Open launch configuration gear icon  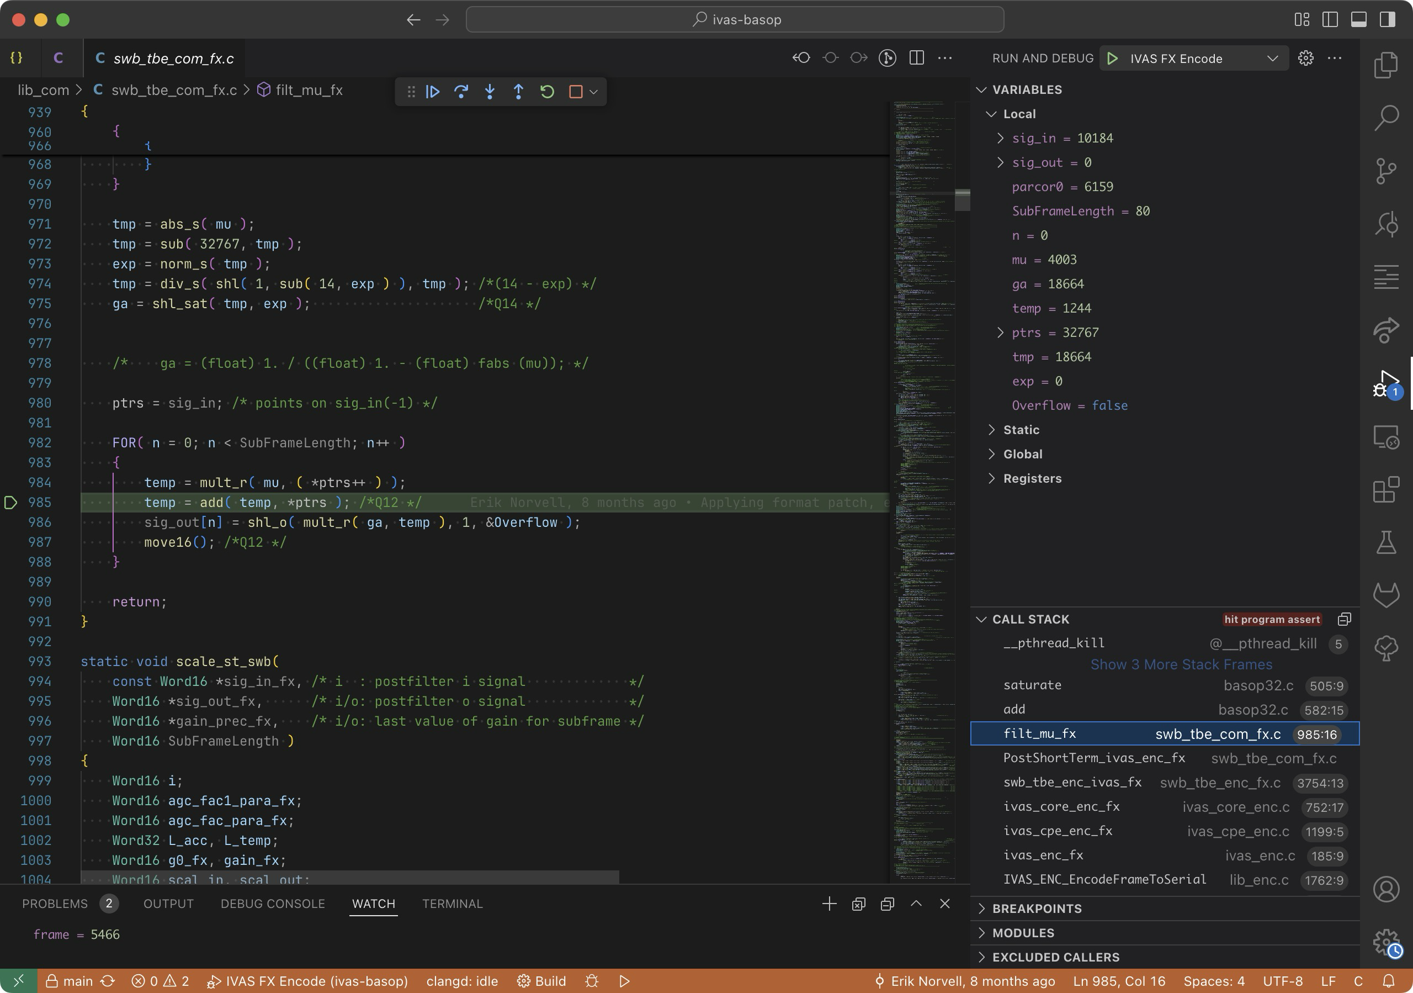pyautogui.click(x=1306, y=59)
